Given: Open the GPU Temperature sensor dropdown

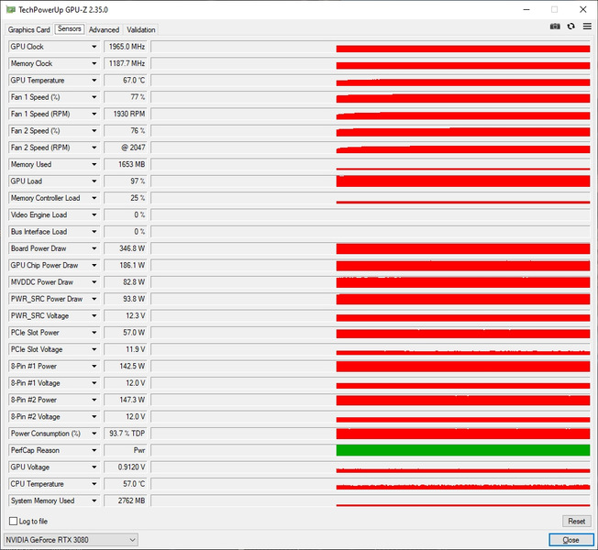Looking at the screenshot, I should point(94,80).
